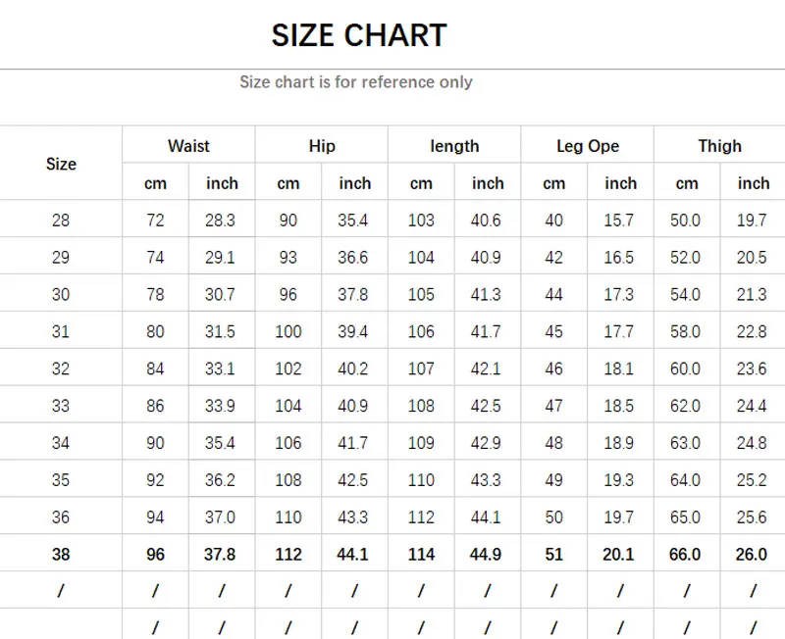Select the size 28 row label
Screen dimensions: 785x639
point(61,221)
